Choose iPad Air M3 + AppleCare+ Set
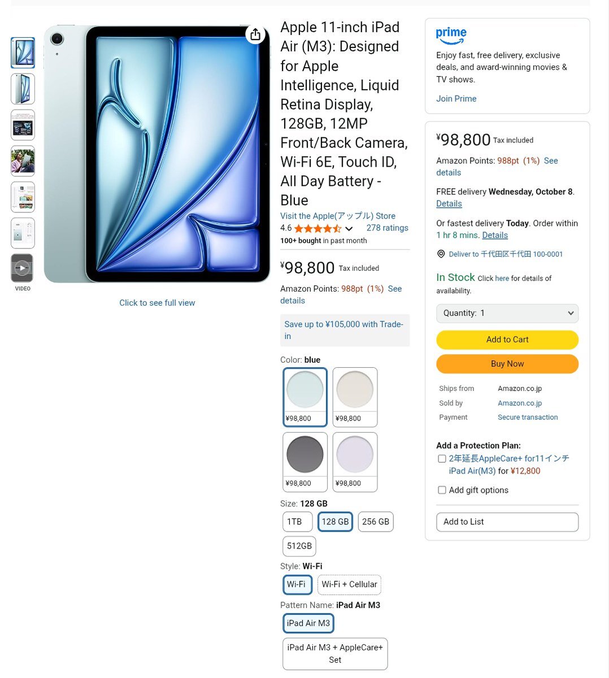The width and height of the screenshot is (609, 678). [335, 654]
